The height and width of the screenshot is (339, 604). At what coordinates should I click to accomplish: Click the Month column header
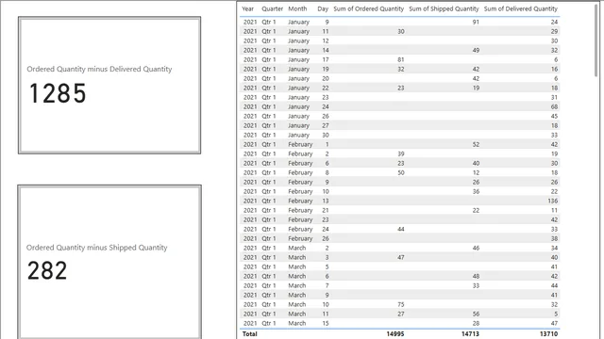pyautogui.click(x=297, y=8)
